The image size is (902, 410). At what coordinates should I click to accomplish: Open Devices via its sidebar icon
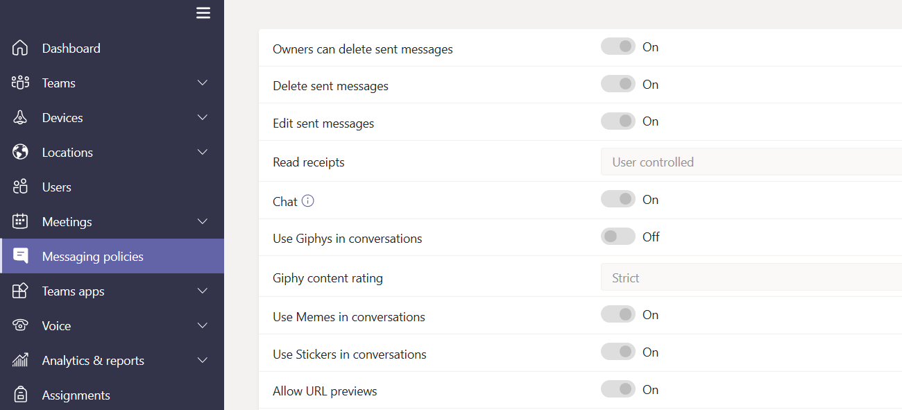20,117
